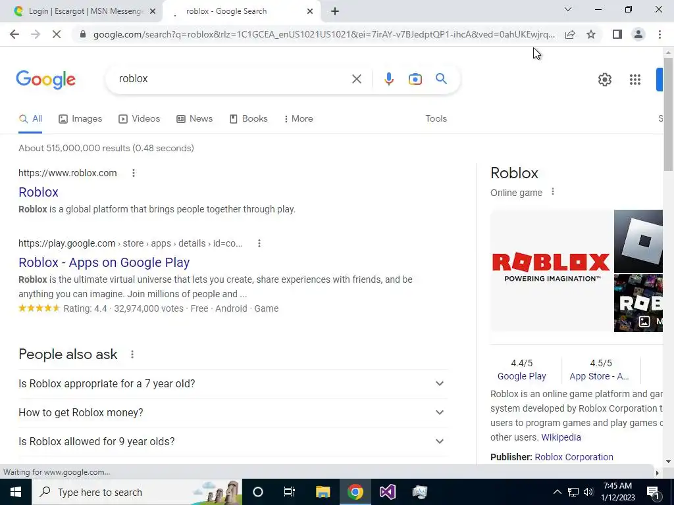Open Roblox - Apps on Google Play link
This screenshot has height=505, width=674.
pos(104,263)
